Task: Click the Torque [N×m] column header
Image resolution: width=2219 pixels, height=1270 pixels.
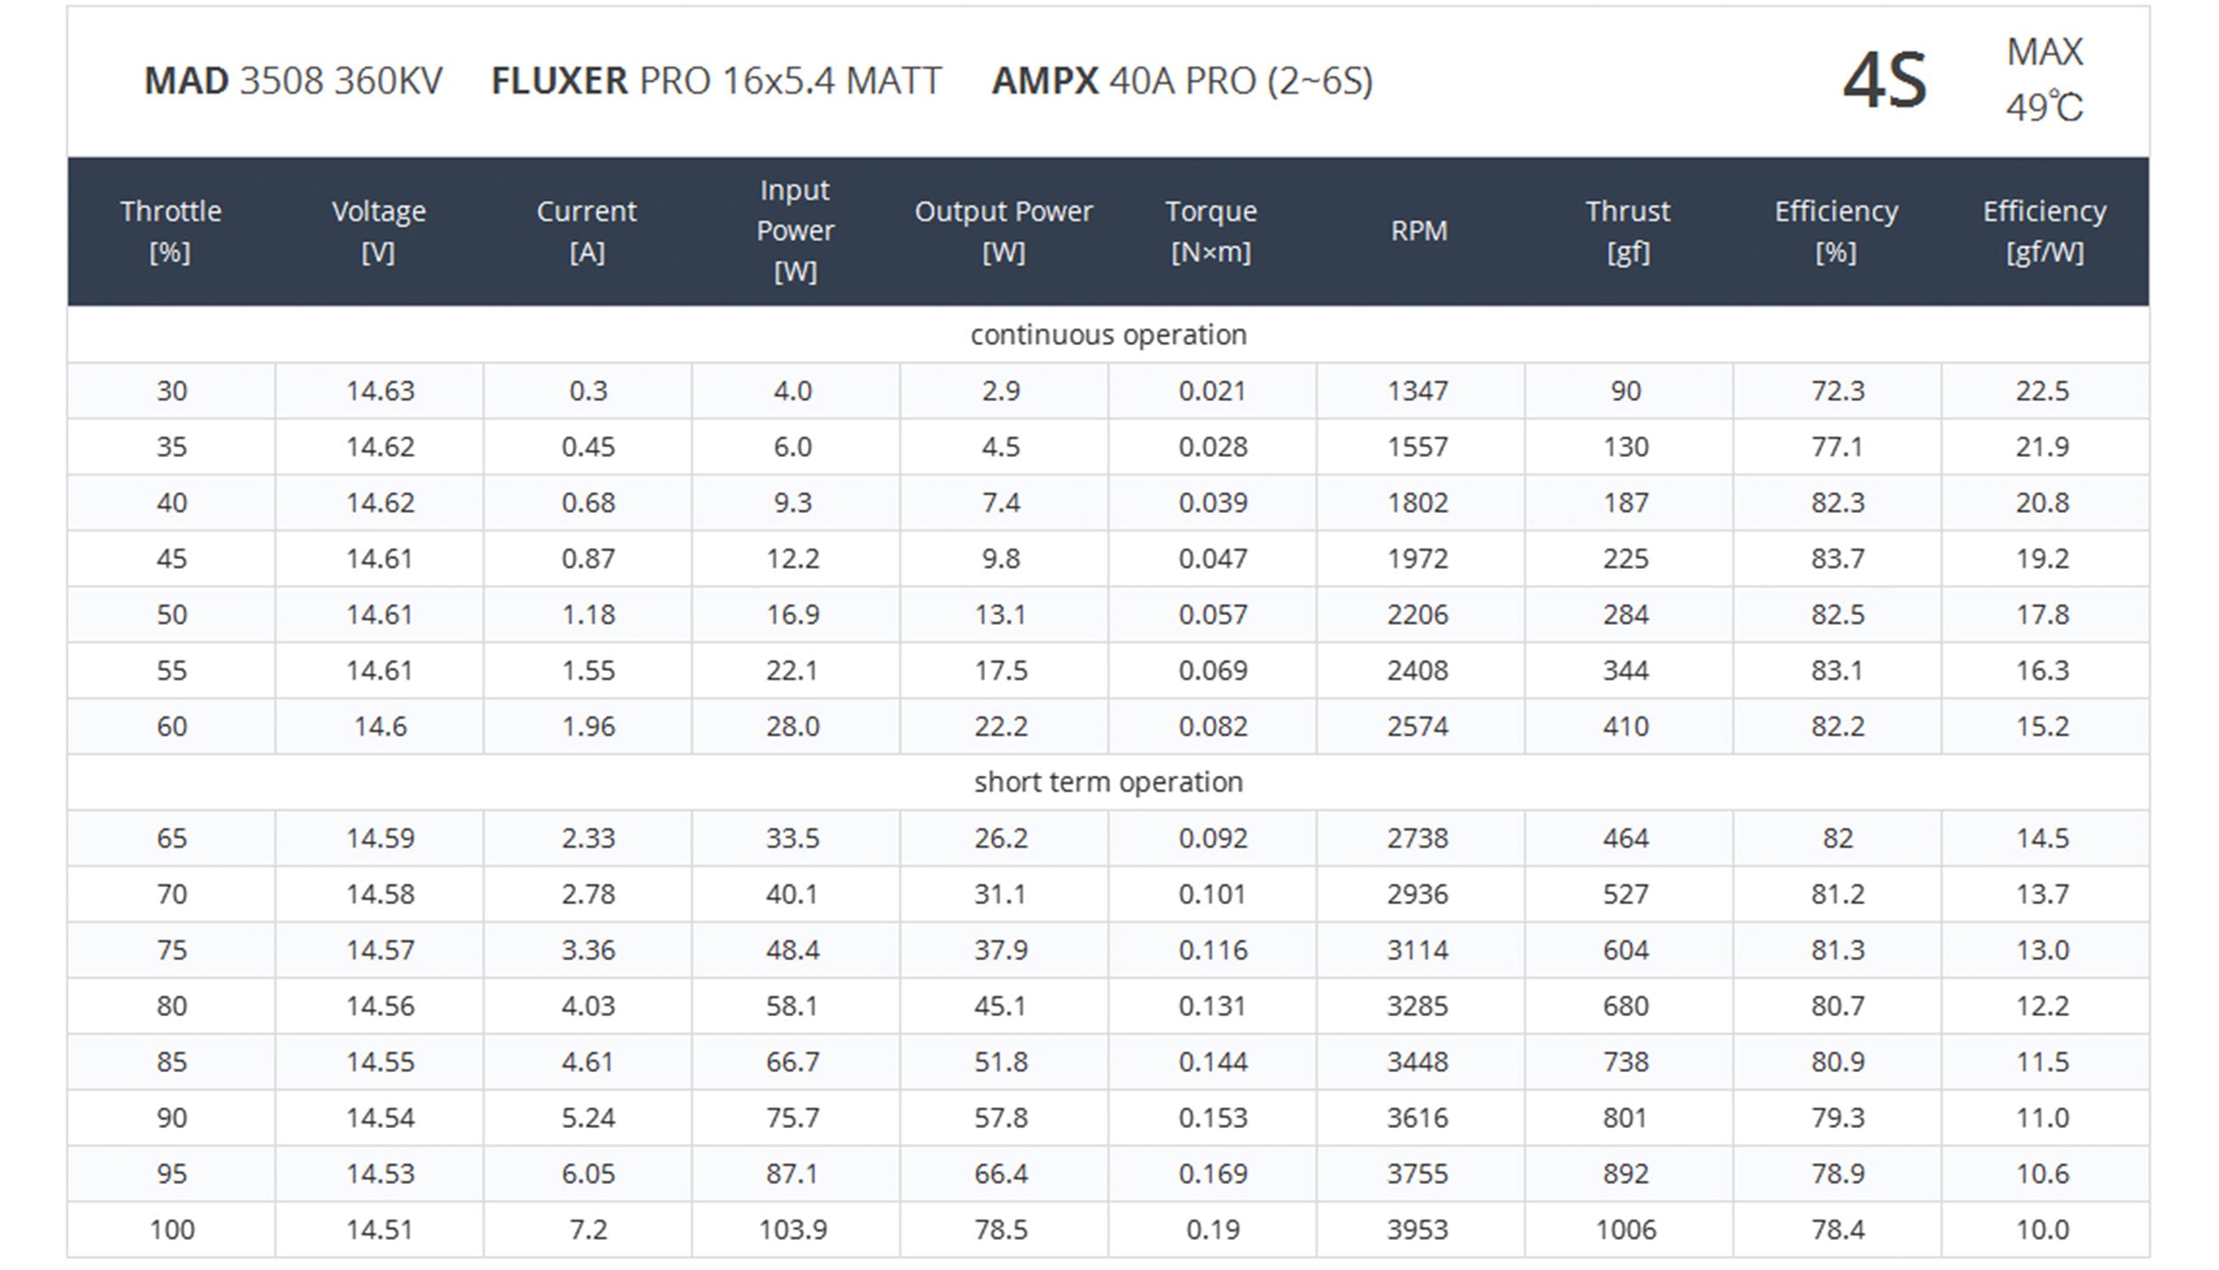Action: pos(1211,232)
